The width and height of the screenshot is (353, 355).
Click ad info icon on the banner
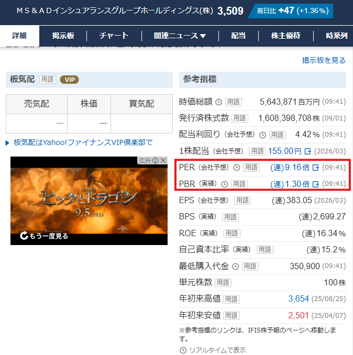point(156,160)
